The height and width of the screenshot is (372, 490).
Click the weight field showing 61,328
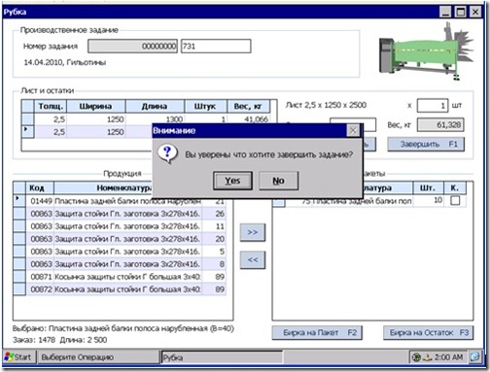(x=440, y=125)
